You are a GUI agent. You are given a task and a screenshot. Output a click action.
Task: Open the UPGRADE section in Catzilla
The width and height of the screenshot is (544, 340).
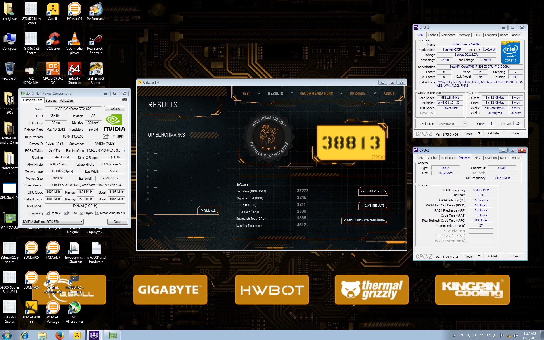pyautogui.click(x=357, y=94)
